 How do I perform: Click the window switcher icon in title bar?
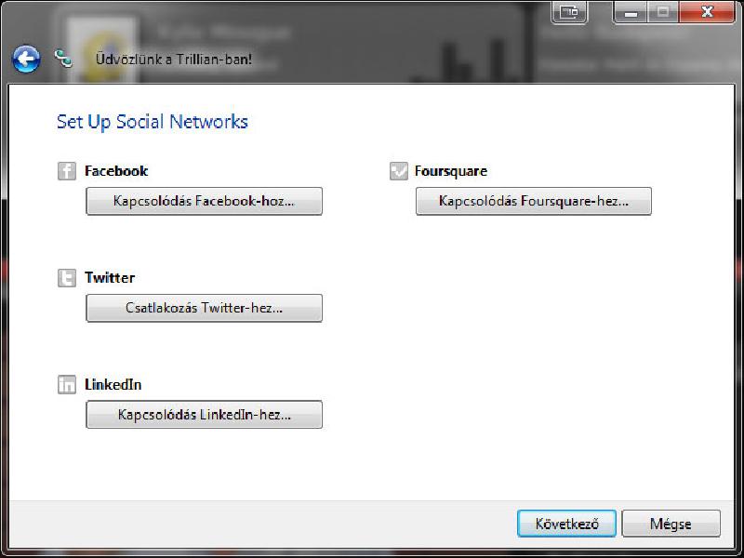569,12
